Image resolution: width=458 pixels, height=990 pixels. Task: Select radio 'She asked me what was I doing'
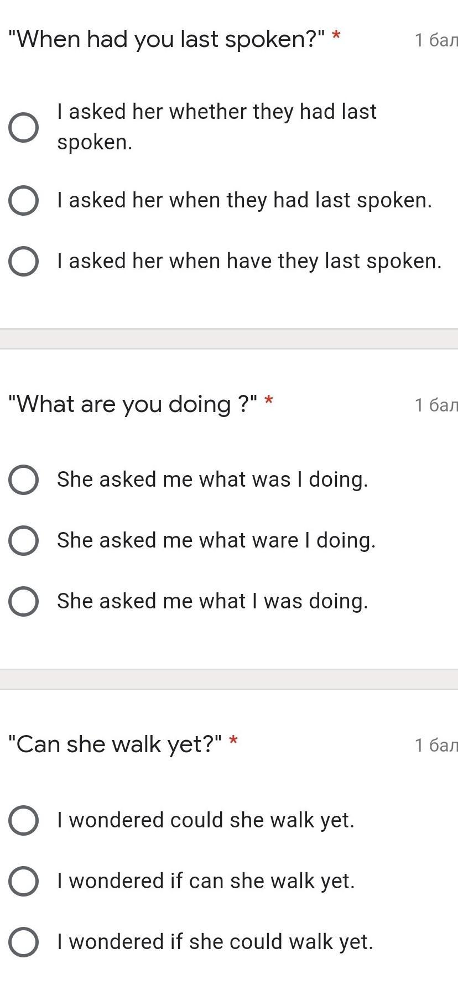(x=24, y=480)
